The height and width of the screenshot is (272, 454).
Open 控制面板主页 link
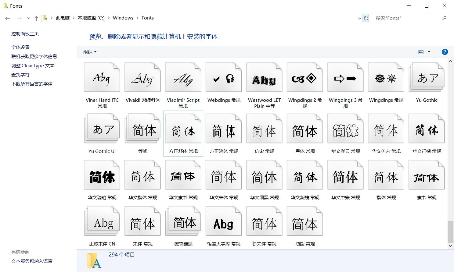[25, 34]
